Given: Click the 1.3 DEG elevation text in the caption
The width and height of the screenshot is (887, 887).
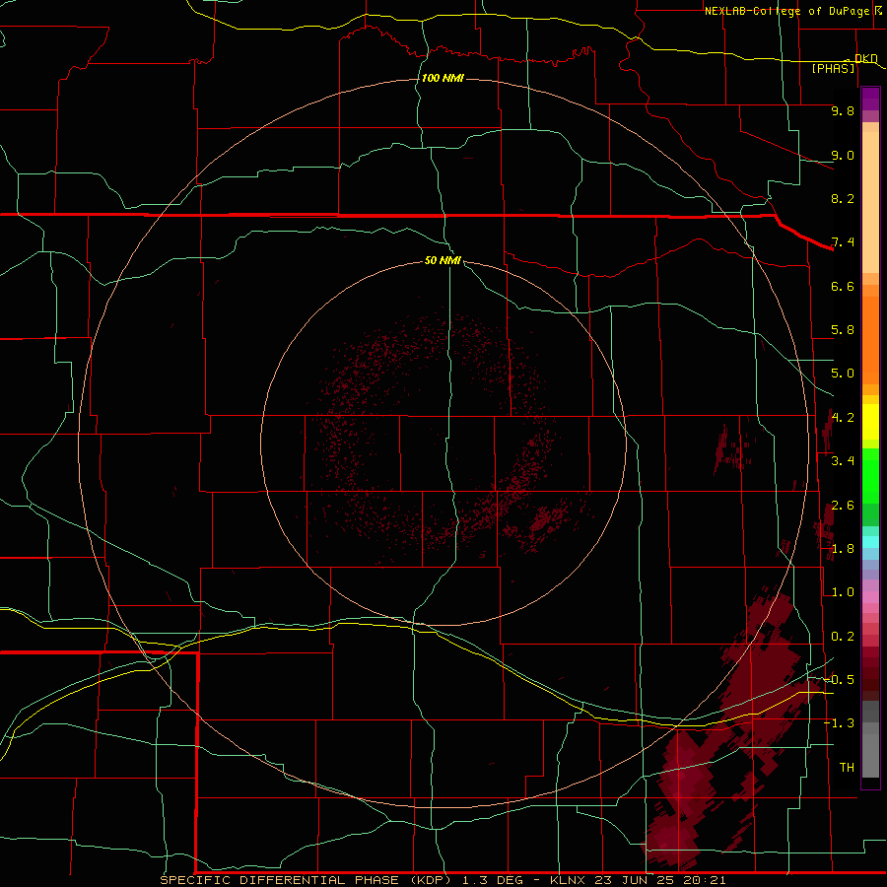Looking at the screenshot, I should pyautogui.click(x=494, y=880).
